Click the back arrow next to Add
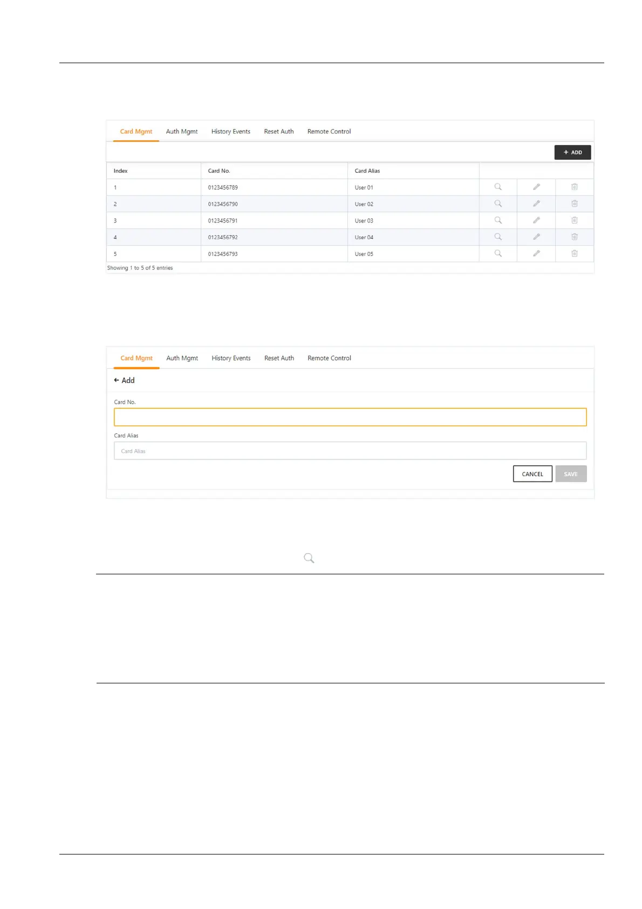Viewport: 642px width, 909px height. [117, 380]
